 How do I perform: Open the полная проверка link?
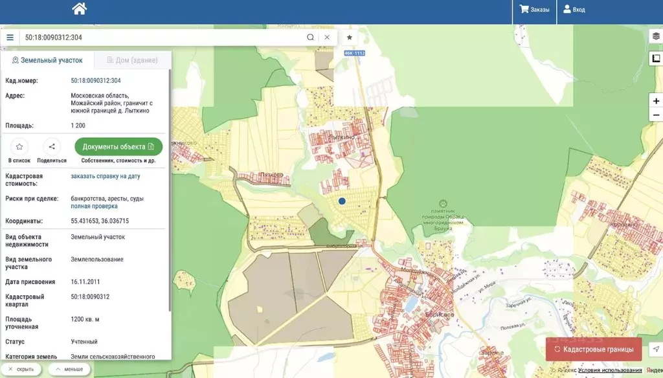coord(94,206)
